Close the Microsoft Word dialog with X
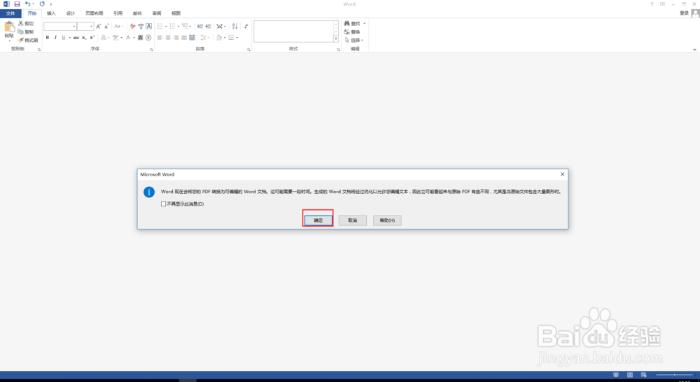700x382 pixels. coord(562,174)
